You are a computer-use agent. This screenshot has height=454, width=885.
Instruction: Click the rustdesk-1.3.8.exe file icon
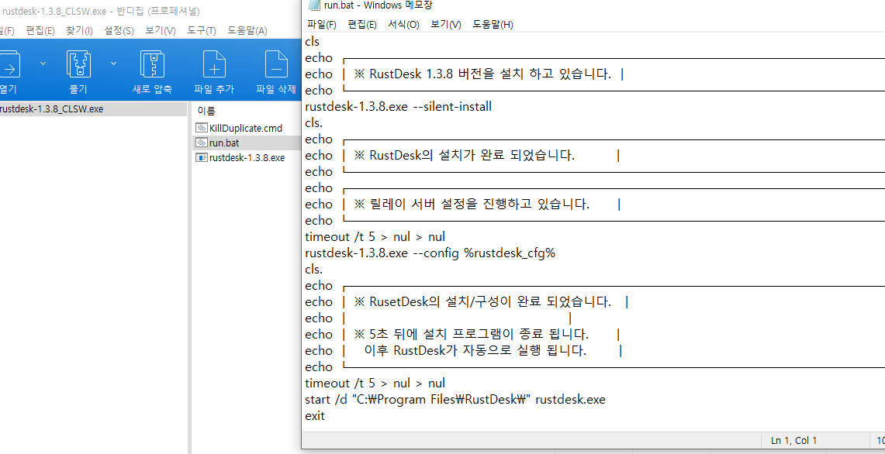click(202, 157)
